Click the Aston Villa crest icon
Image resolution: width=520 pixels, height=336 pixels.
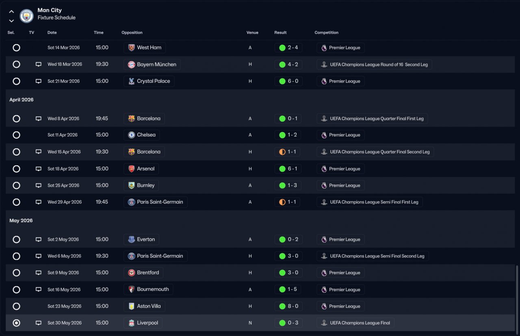(x=131, y=306)
